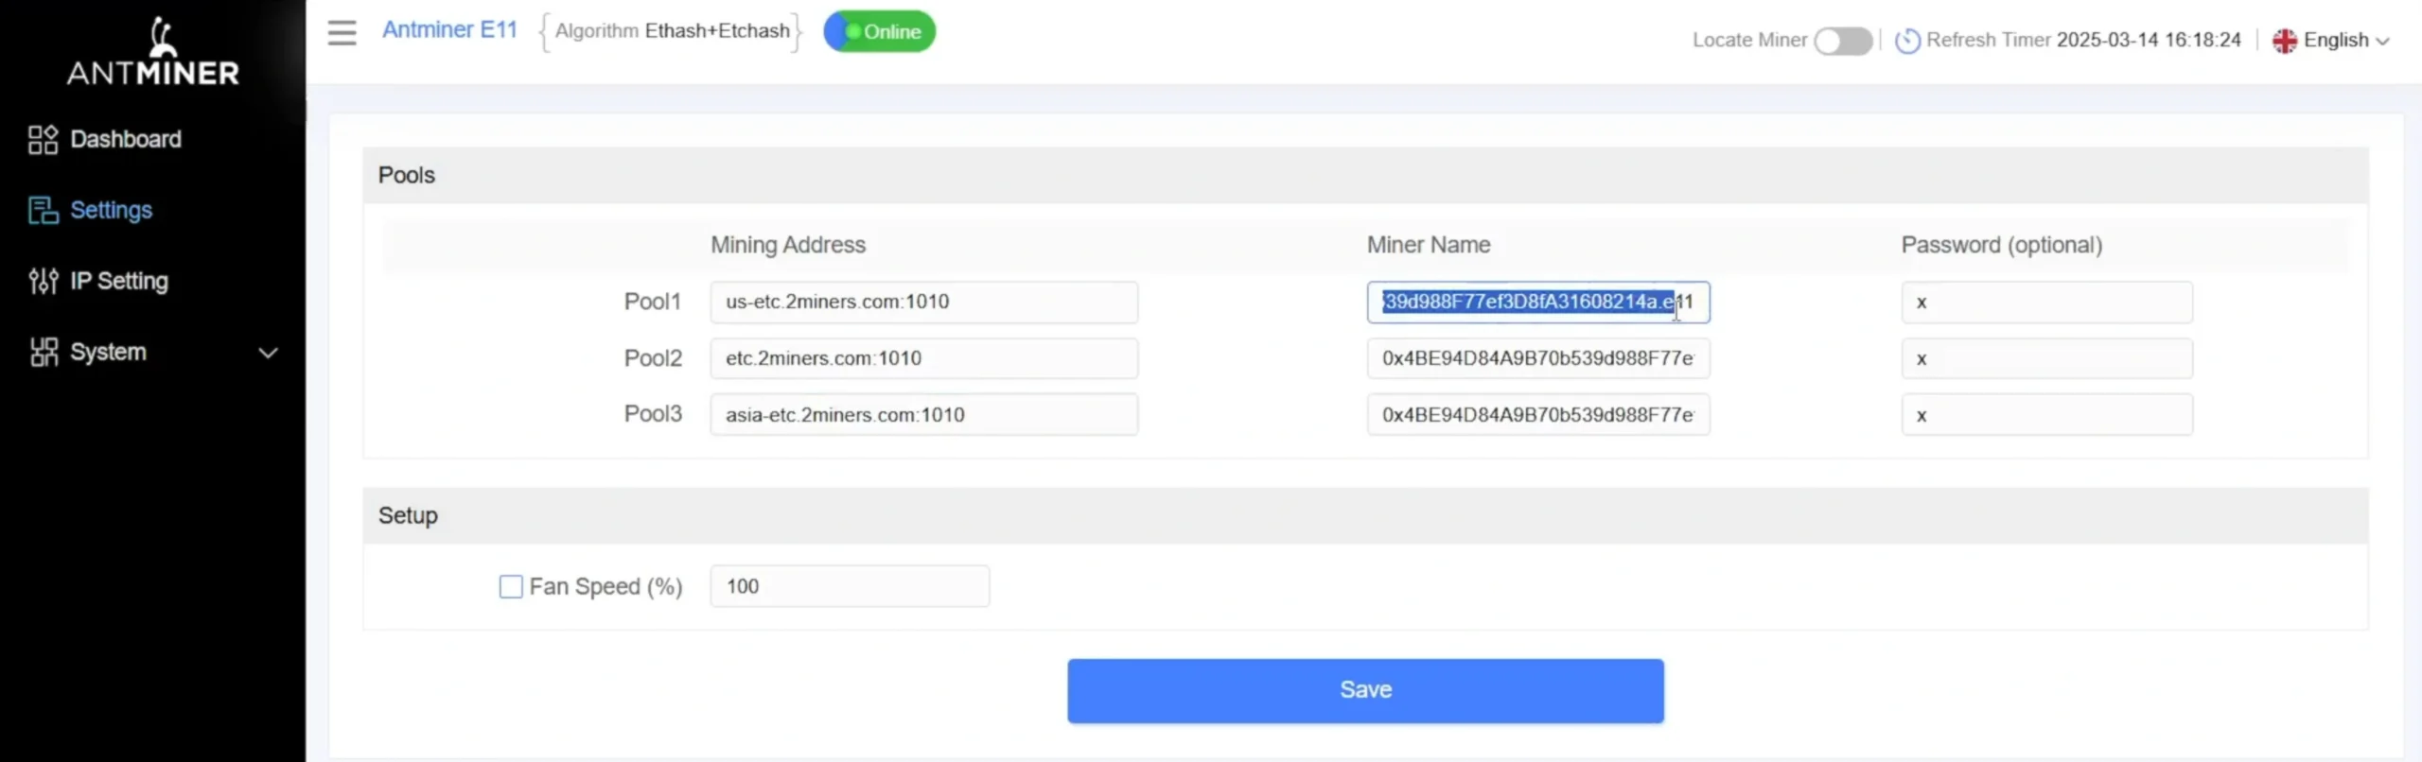Open the System menu item
2422x762 pixels.
click(x=108, y=352)
